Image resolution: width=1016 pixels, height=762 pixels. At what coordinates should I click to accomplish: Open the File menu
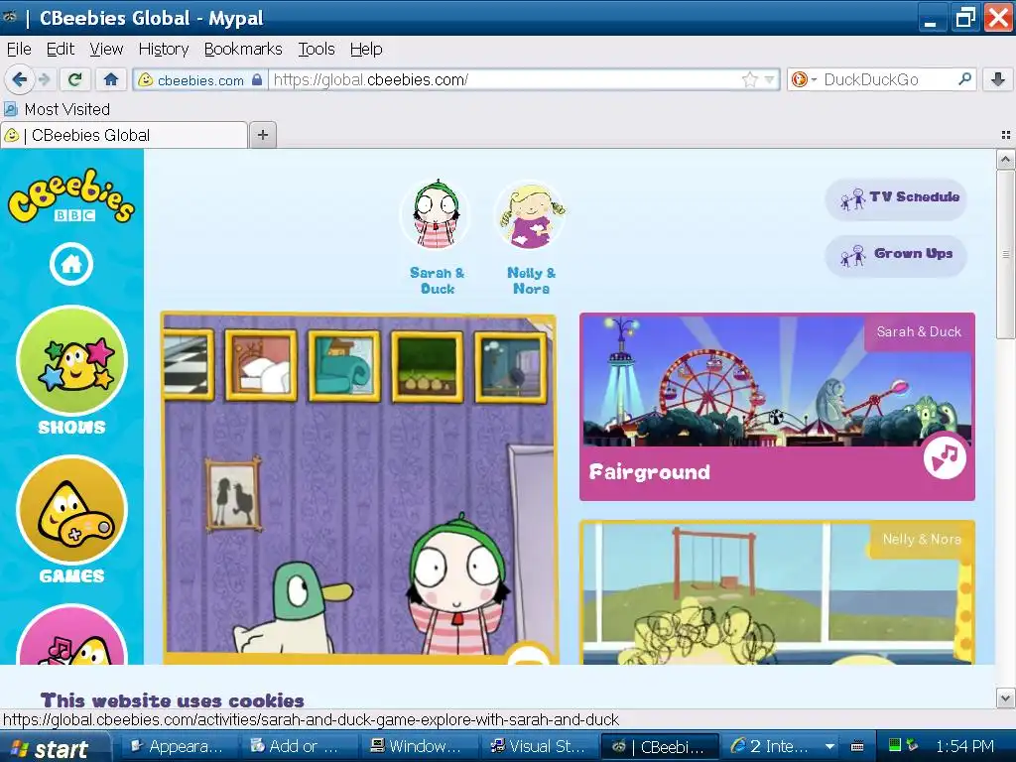point(19,50)
